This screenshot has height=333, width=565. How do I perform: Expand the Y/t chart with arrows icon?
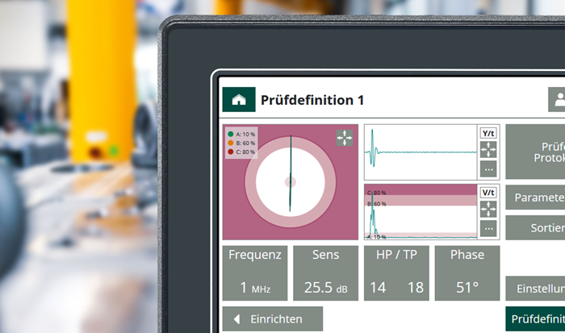(x=488, y=149)
